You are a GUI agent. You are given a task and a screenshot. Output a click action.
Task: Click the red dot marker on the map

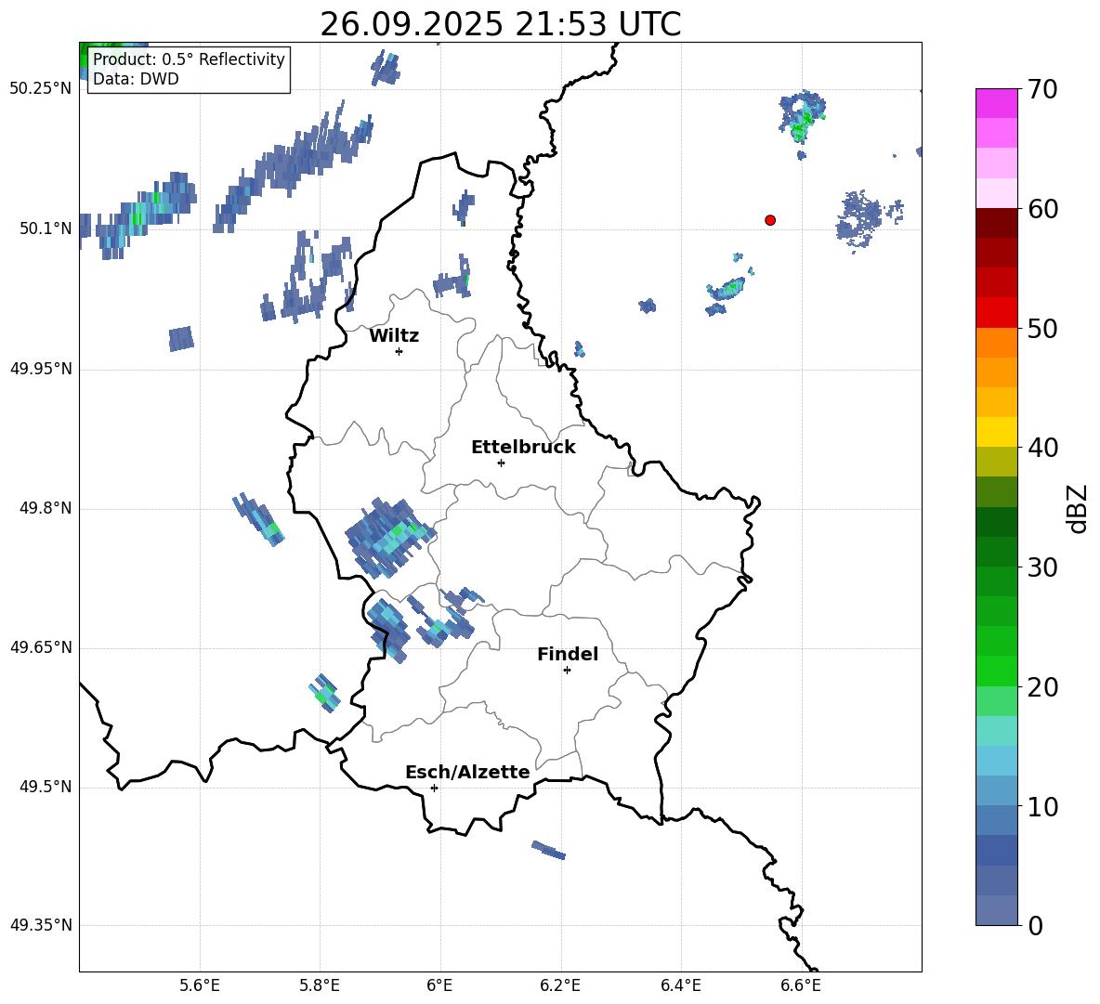pyautogui.click(x=770, y=220)
